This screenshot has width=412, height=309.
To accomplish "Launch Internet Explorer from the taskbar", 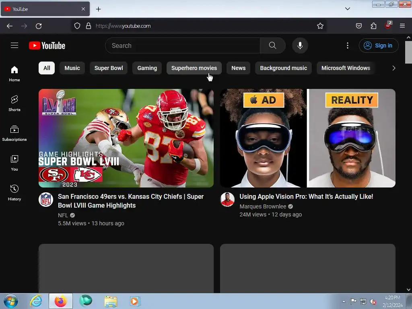I will tap(36, 301).
